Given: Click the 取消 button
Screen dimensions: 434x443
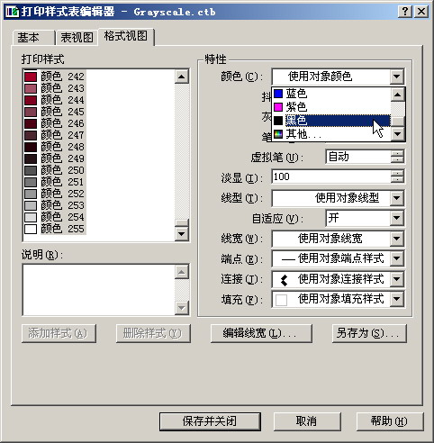Looking at the screenshot, I should point(307,421).
